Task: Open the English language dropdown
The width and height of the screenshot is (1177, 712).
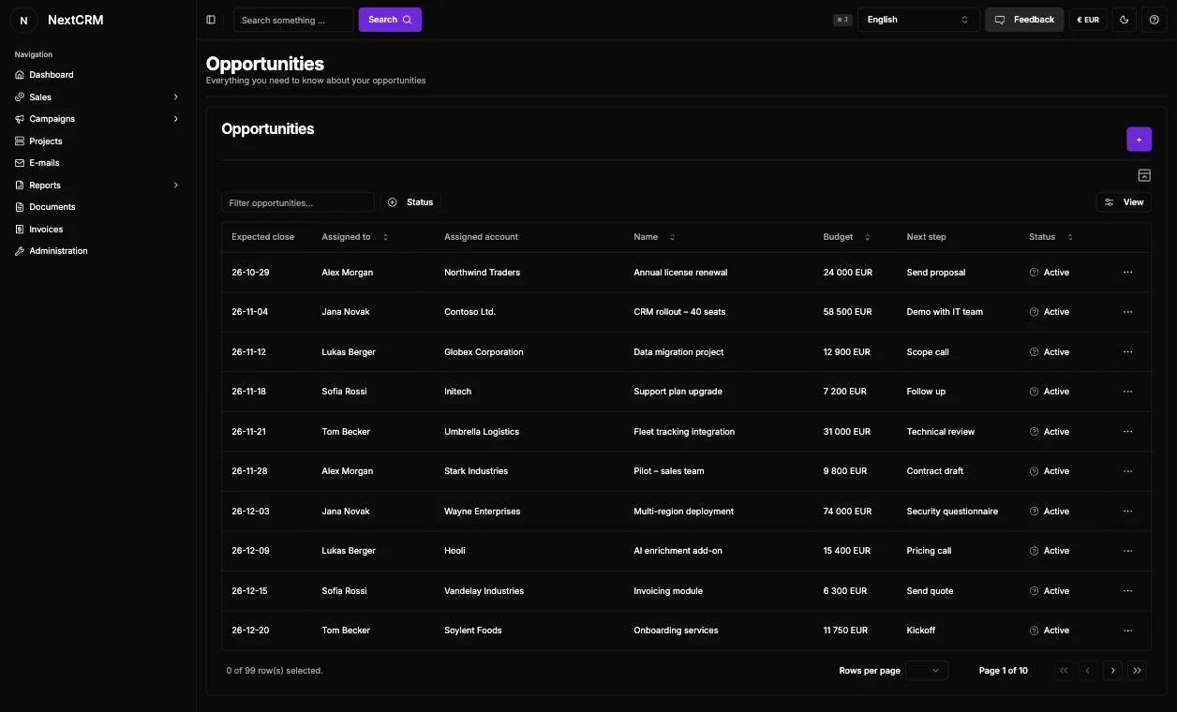Action: click(x=918, y=20)
